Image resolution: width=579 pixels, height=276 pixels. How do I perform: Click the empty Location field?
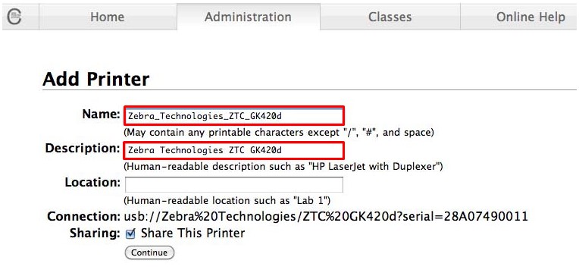(234, 184)
